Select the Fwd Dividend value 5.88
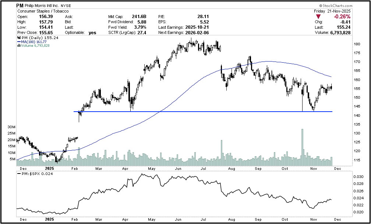The image size is (371, 224). point(141,22)
